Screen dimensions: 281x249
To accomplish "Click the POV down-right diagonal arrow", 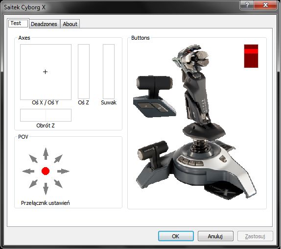I will click(58, 184).
